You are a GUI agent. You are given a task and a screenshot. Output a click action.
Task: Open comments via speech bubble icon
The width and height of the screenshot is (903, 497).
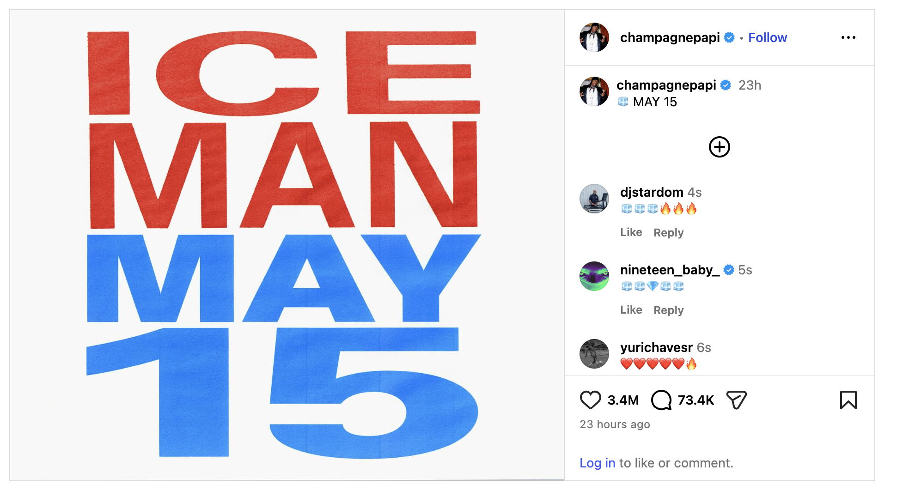tap(661, 400)
